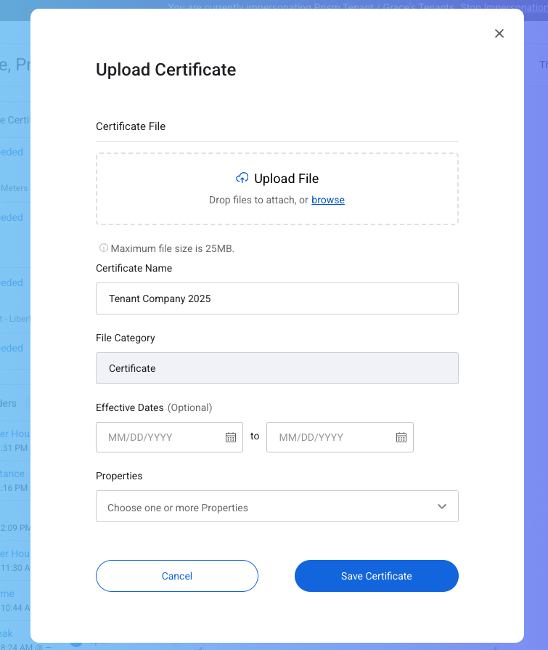Click the Certificate Name label
The image size is (548, 650).
(134, 268)
